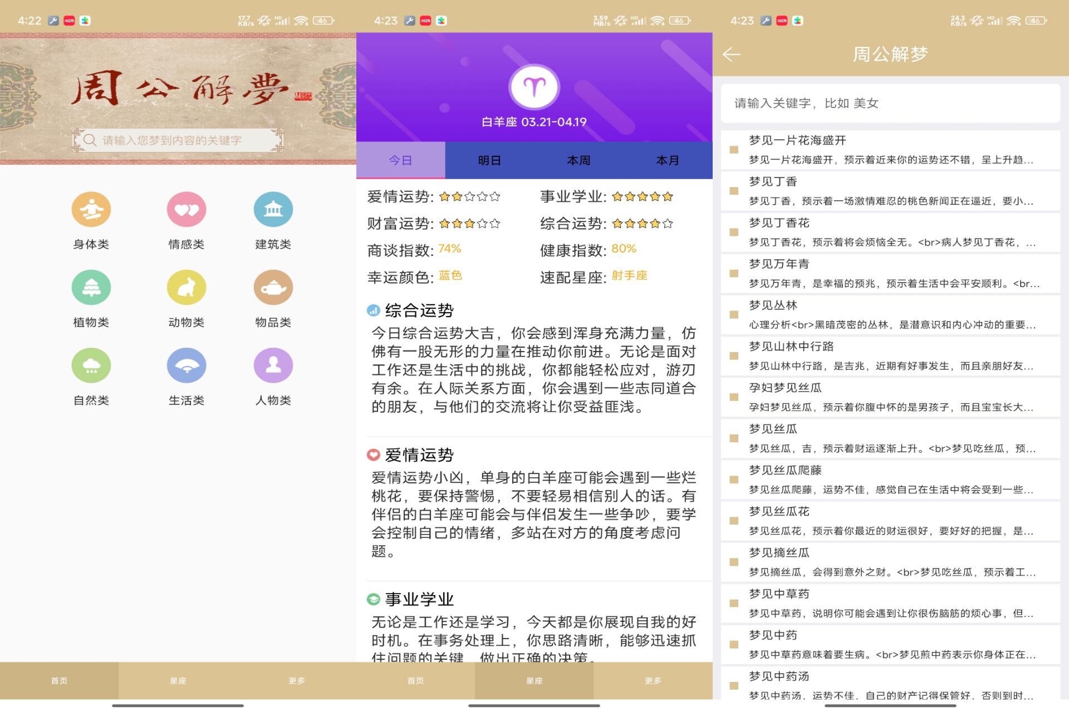Viewport: 1069px width, 712px height.
Task: Open the 更多 section in bottom navigation
Action: coord(297,680)
